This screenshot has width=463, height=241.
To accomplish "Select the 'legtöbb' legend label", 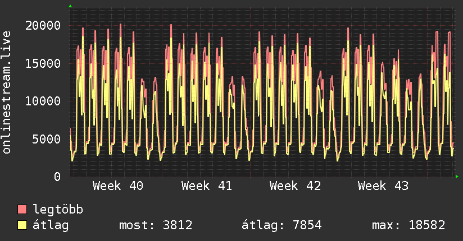I will 58,210.
